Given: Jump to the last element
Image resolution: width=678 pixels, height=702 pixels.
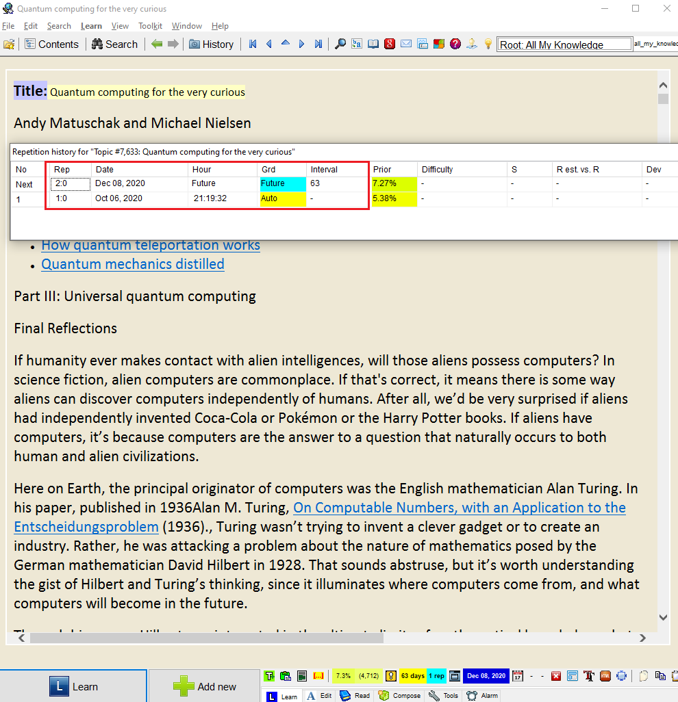Looking at the screenshot, I should pyautogui.click(x=318, y=44).
